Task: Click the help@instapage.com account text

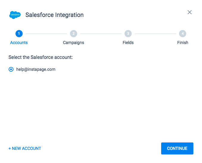Action: [x=36, y=69]
